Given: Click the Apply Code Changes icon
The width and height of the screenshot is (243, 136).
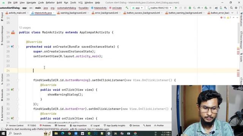Looking at the screenshot, I should (x=185, y=8).
